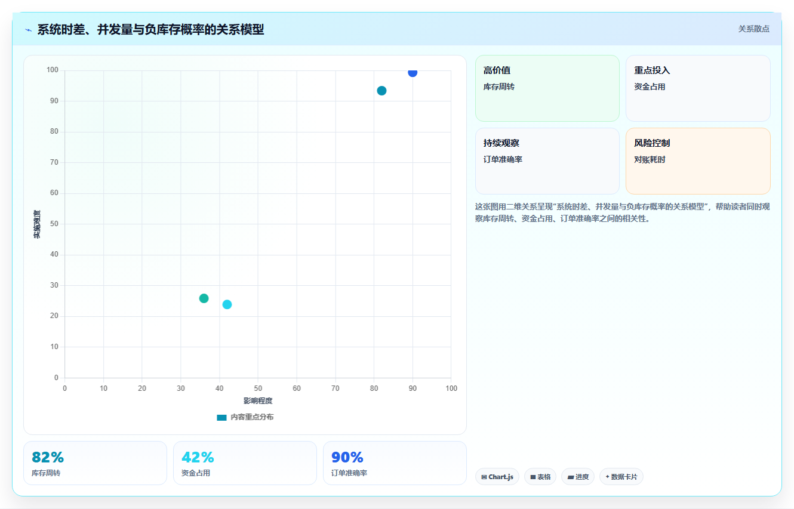Click the 表格 tag chip

[x=540, y=477]
